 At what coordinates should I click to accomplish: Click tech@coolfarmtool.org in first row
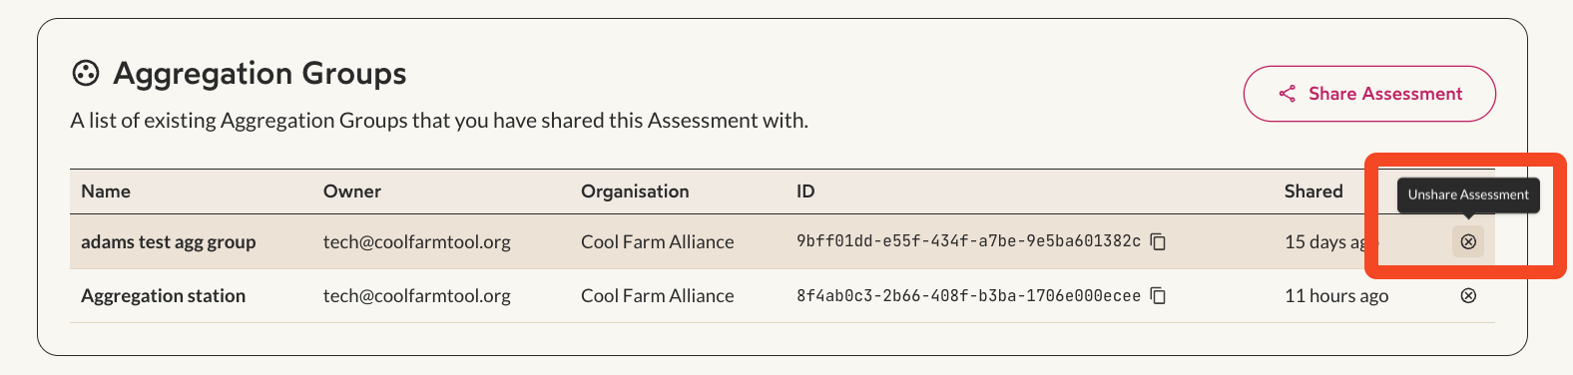click(x=417, y=241)
